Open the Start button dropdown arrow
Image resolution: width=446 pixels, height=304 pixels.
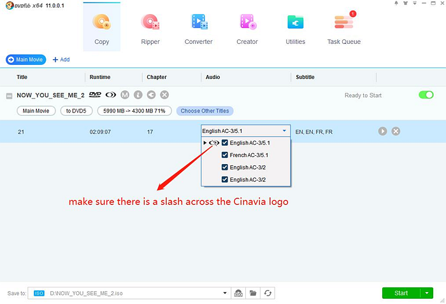tap(427, 293)
